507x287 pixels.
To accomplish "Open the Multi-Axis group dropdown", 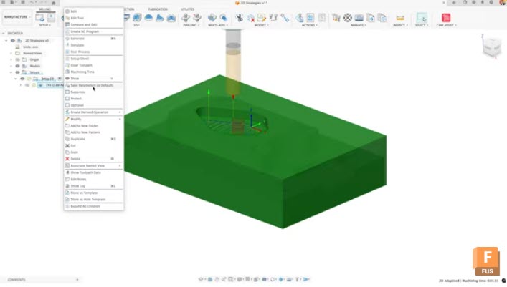I will click(x=218, y=25).
